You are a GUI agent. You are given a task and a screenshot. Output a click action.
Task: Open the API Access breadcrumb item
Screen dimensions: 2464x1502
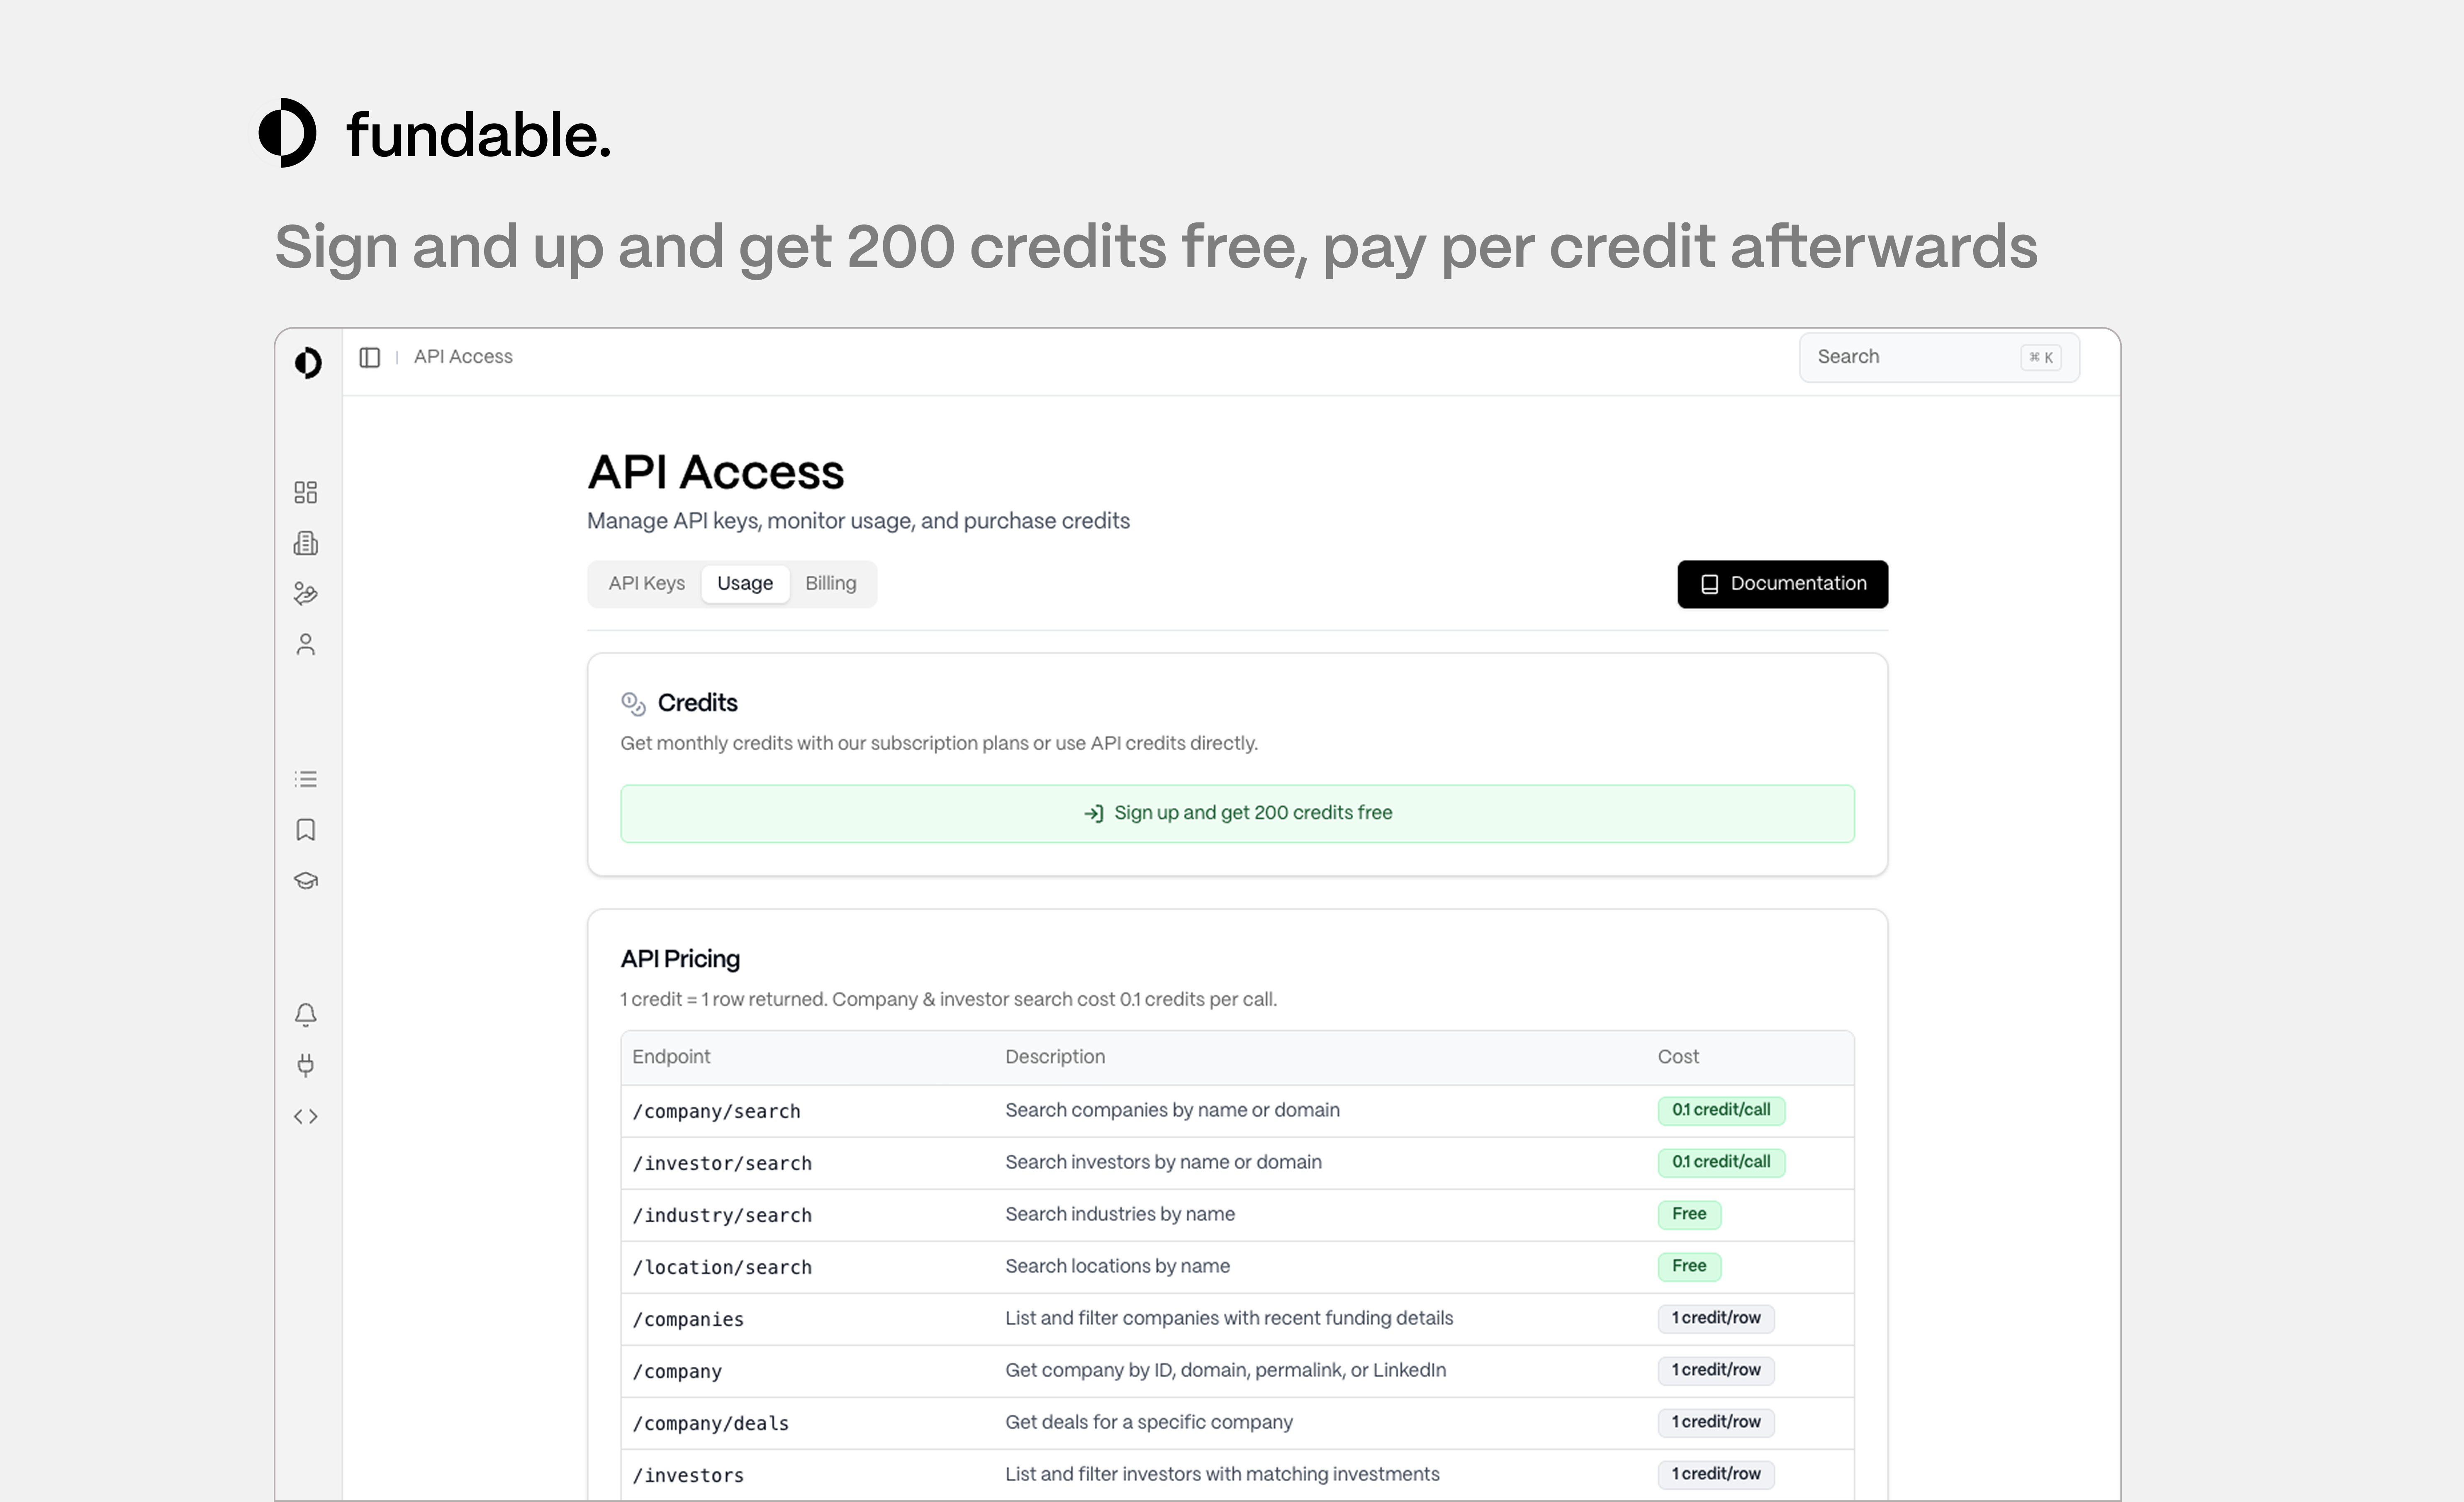(x=463, y=356)
